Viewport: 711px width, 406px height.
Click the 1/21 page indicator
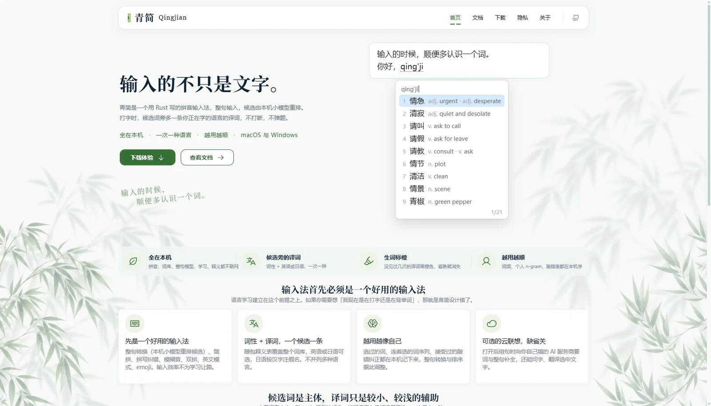point(496,212)
